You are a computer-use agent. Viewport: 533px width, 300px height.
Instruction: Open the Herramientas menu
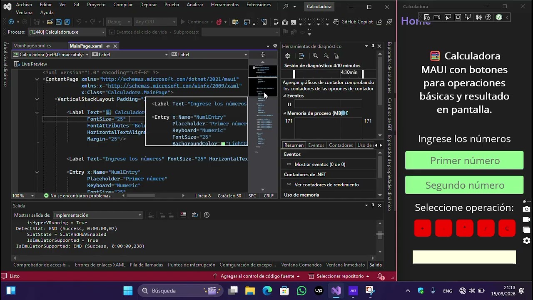tap(225, 5)
